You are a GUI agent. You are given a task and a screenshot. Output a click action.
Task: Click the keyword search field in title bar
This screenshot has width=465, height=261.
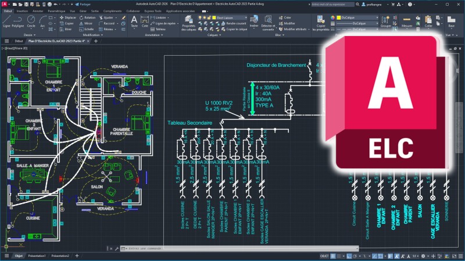click(x=332, y=5)
